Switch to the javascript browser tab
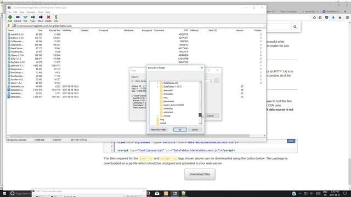The width and height of the screenshot is (351, 197). (x=310, y=11)
